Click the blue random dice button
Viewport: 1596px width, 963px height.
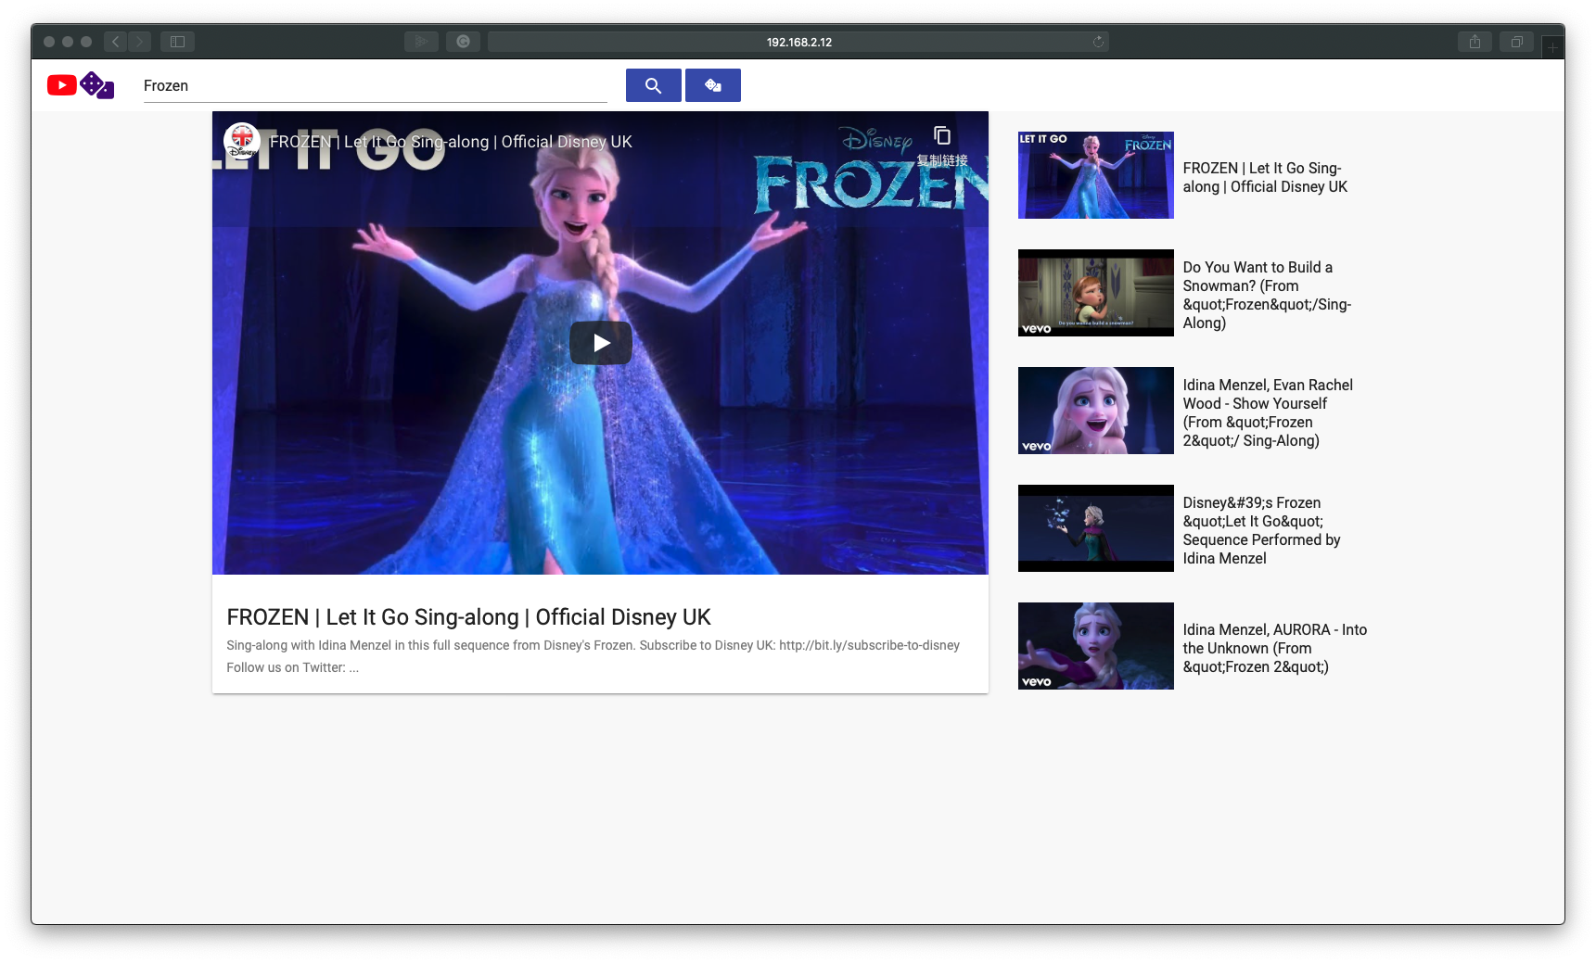point(713,85)
